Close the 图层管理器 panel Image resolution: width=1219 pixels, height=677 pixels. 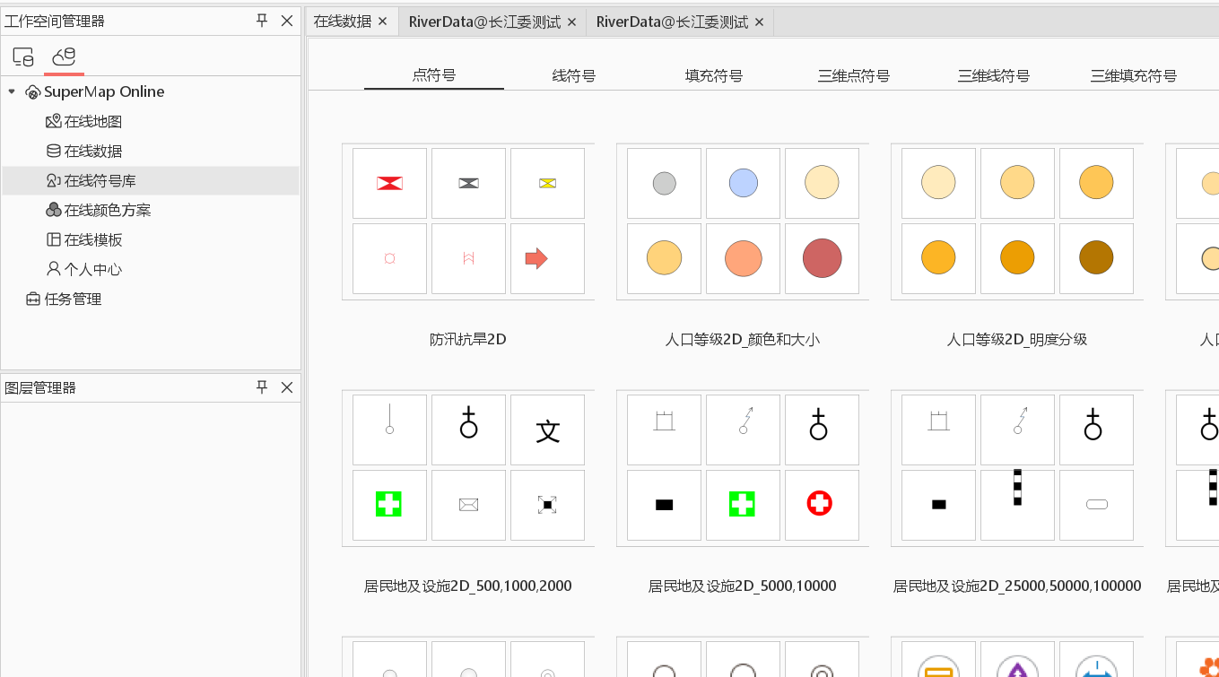pos(287,387)
